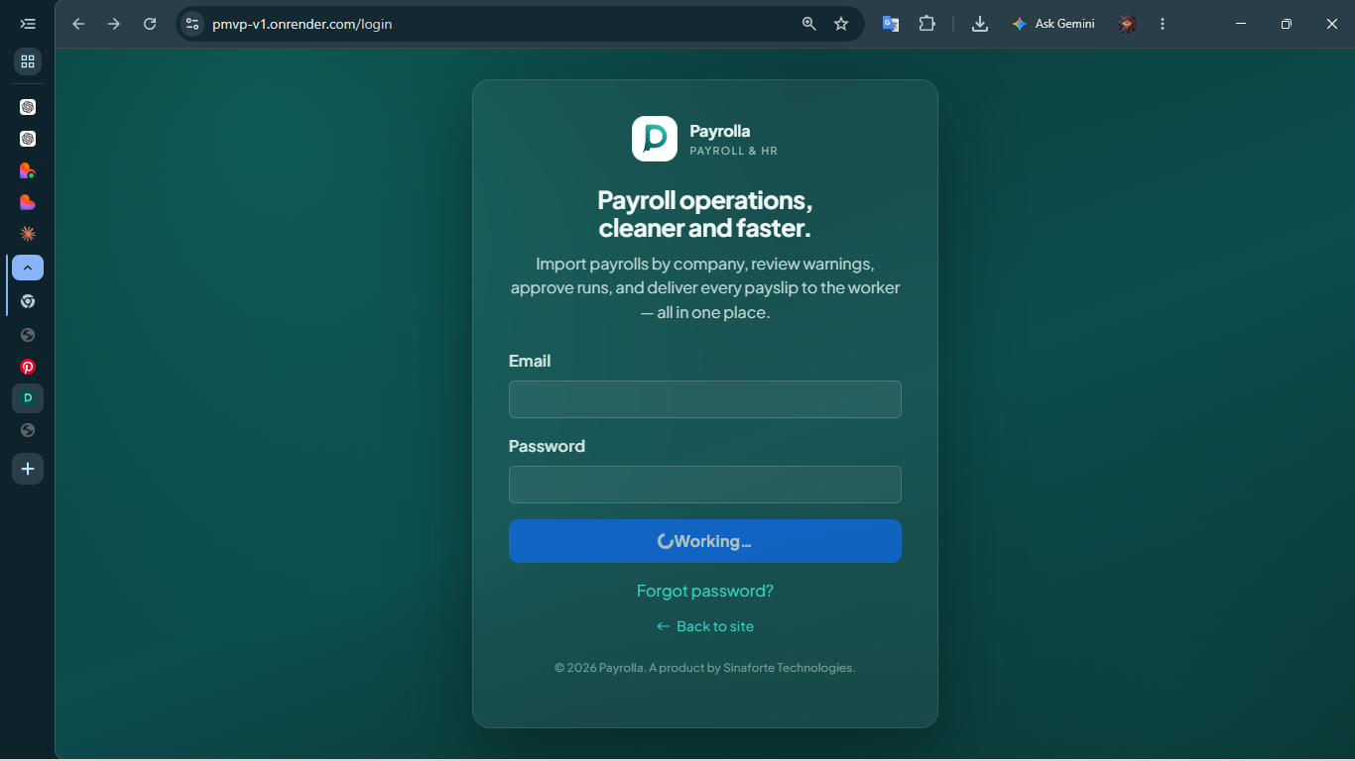Bookmark this page with the star
Viewport: 1355px width, 761px height.
(841, 24)
